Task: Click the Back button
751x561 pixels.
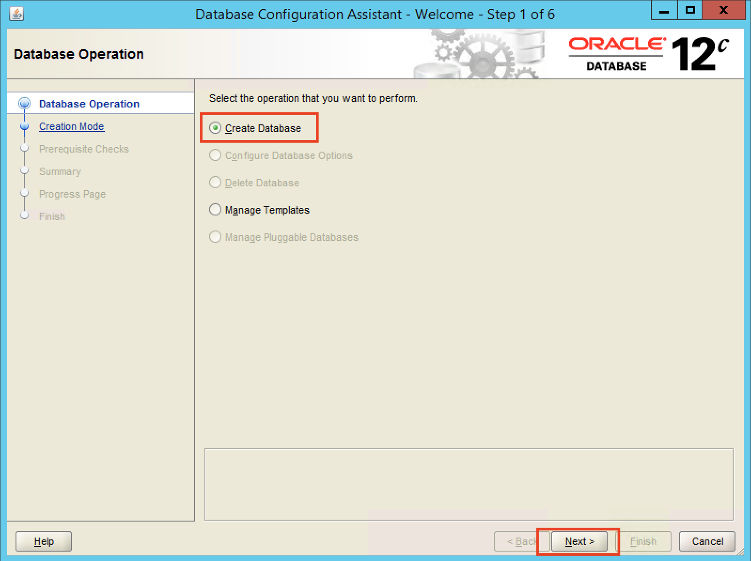Action: 522,541
